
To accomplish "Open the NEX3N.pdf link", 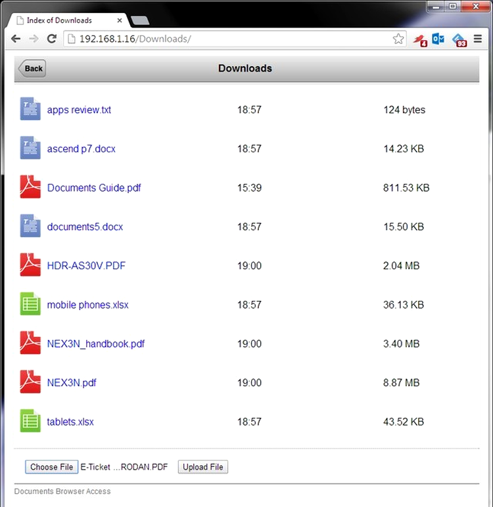I will point(72,383).
